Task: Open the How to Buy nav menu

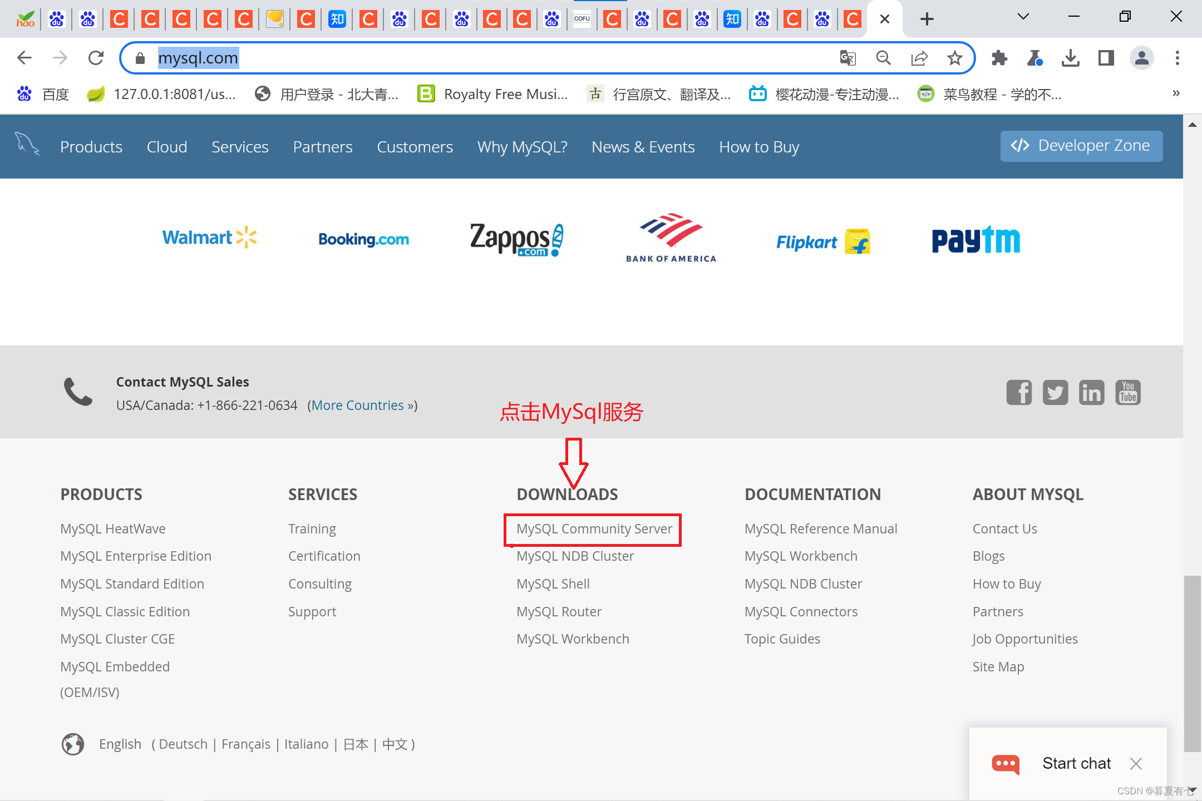Action: tap(759, 147)
